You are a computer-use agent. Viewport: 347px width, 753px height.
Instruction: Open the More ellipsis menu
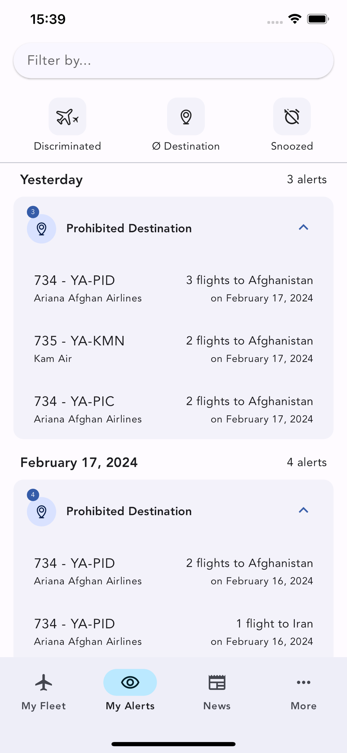pyautogui.click(x=303, y=682)
